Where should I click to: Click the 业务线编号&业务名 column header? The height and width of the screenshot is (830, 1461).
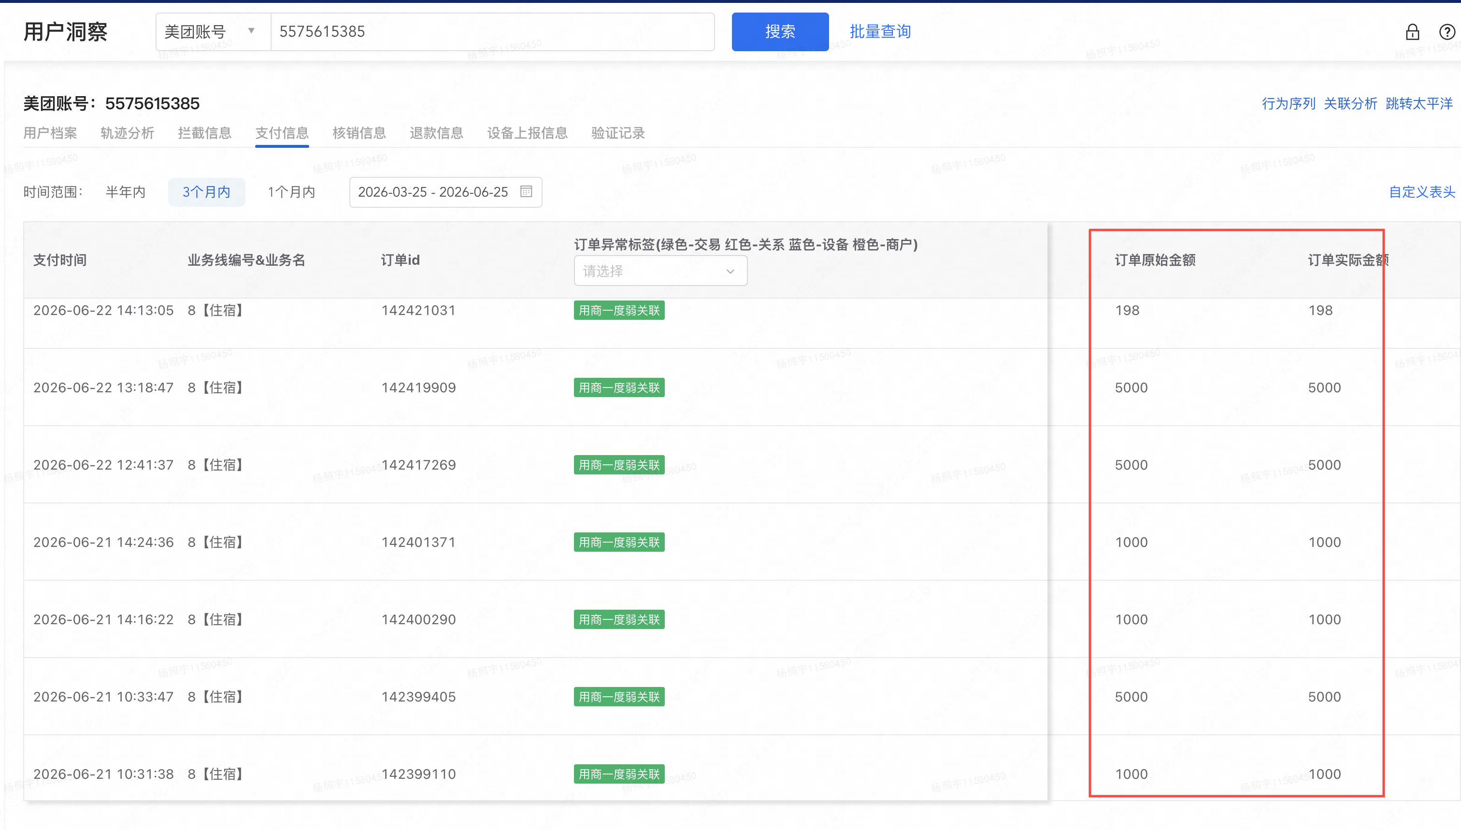(x=246, y=260)
